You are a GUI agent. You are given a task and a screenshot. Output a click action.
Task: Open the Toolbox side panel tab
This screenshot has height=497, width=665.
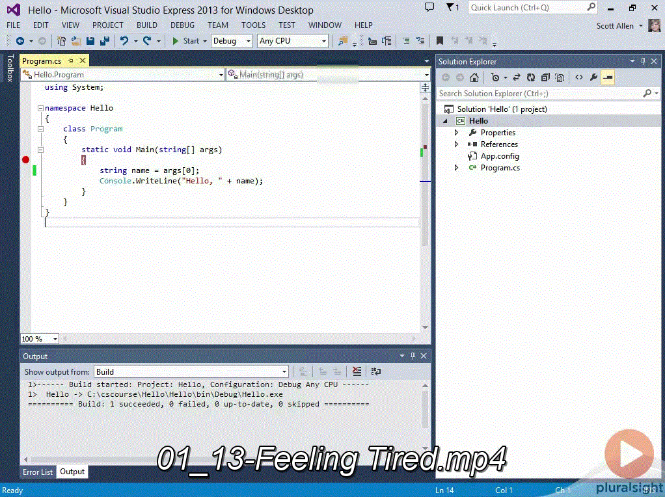[x=10, y=68]
